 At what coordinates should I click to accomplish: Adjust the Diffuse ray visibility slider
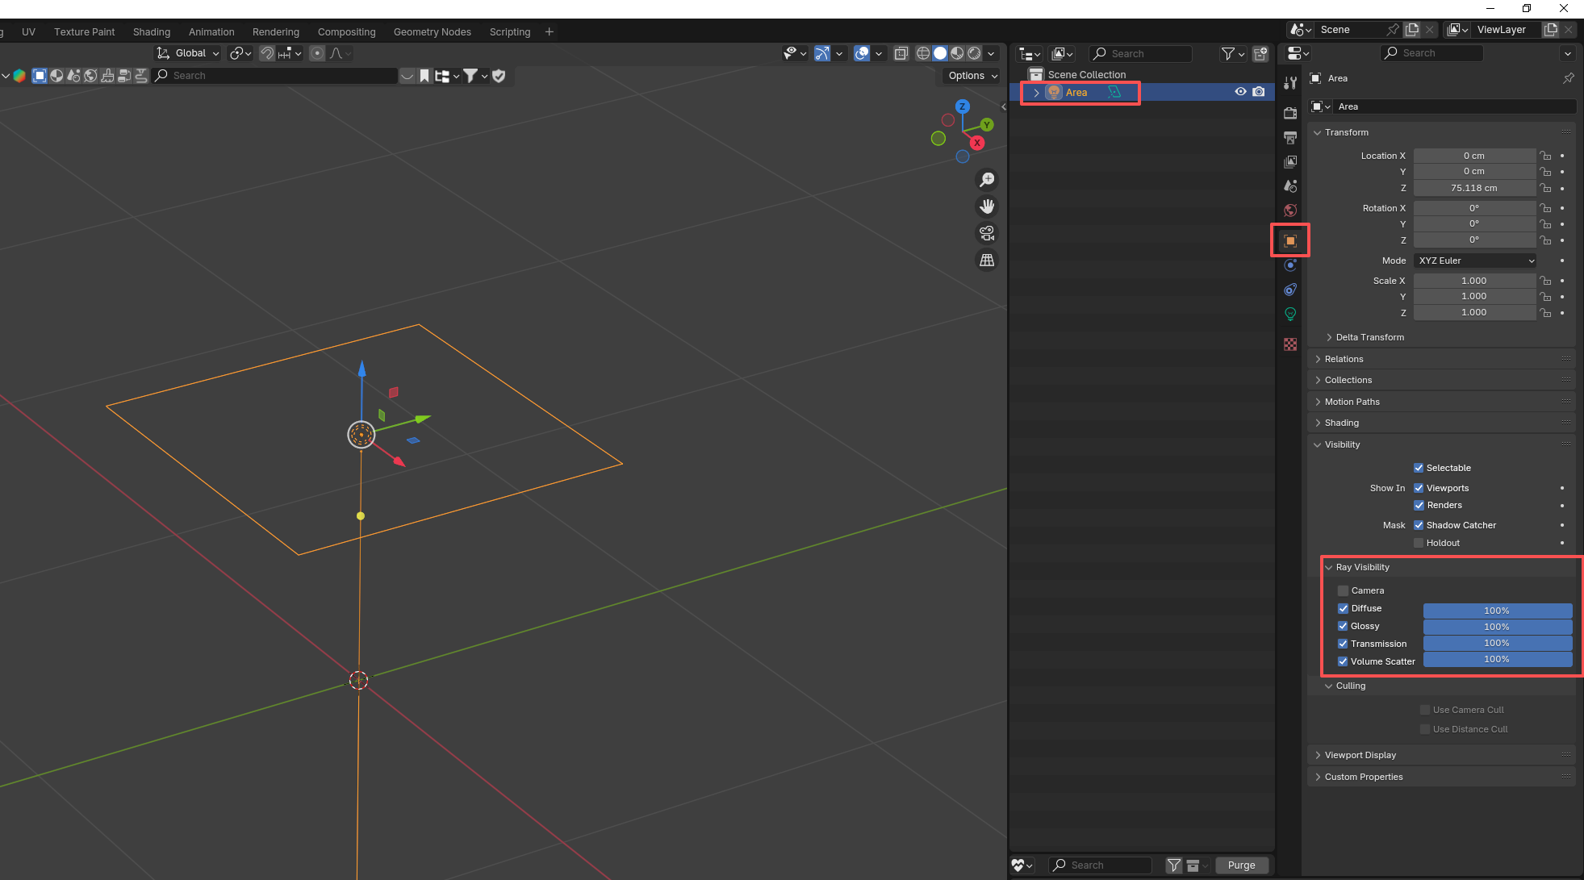[1497, 611]
